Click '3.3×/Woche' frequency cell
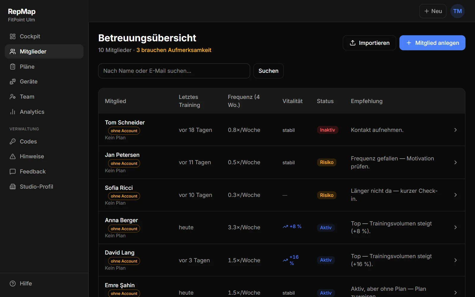This screenshot has height=297, width=475. coord(244,227)
